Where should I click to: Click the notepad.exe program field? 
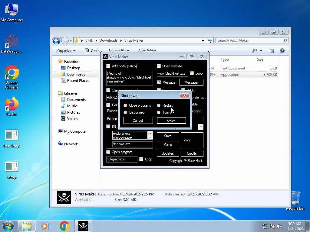click(x=122, y=159)
